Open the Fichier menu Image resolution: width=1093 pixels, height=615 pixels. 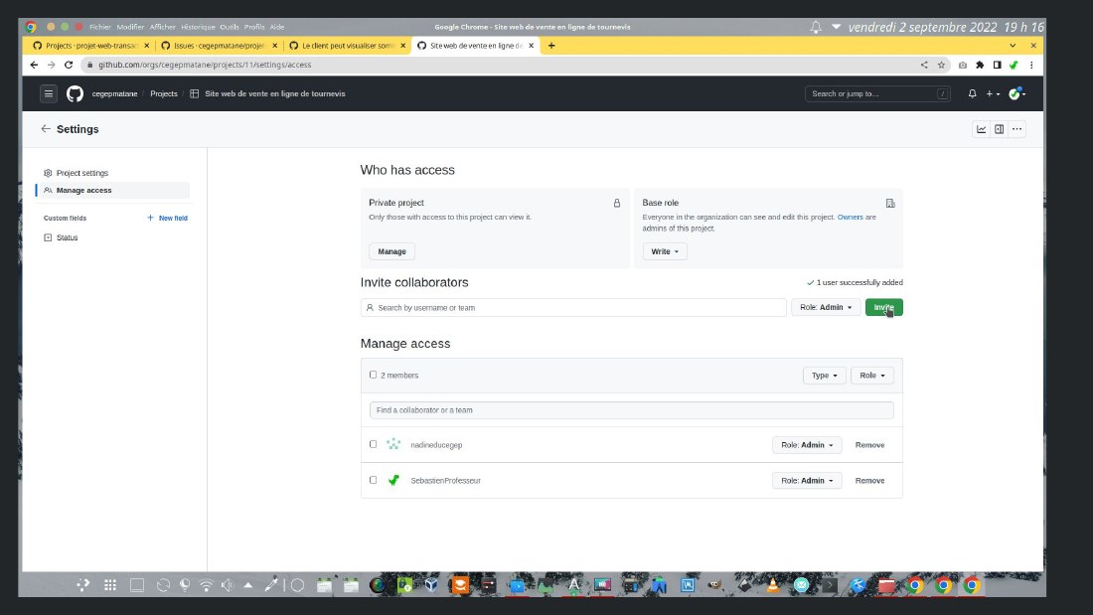click(100, 27)
